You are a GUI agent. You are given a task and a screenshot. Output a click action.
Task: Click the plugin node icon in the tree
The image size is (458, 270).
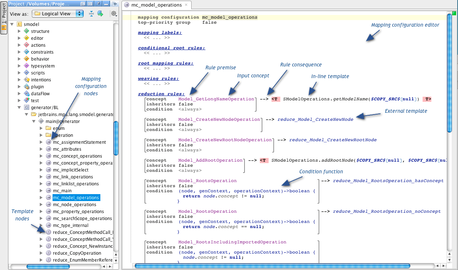26,86
